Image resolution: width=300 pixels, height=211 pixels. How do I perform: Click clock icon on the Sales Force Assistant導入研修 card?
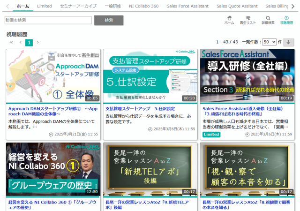(247, 135)
